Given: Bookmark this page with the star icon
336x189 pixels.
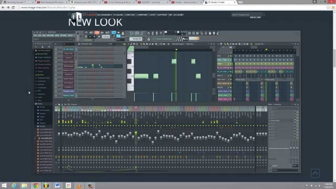Looking at the screenshot, I should pyautogui.click(x=328, y=7).
